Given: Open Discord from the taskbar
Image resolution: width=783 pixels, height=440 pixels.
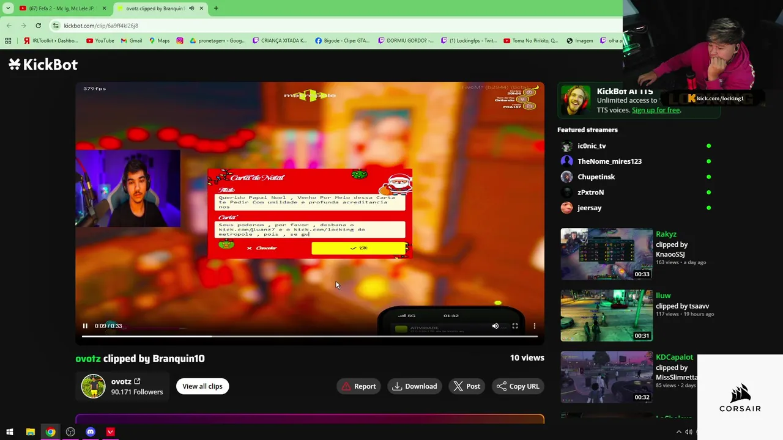Looking at the screenshot, I should pos(91,432).
